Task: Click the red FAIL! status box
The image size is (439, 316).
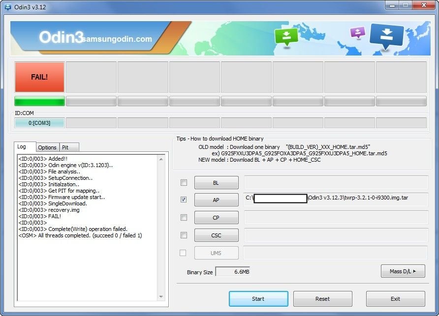Action: [39, 77]
